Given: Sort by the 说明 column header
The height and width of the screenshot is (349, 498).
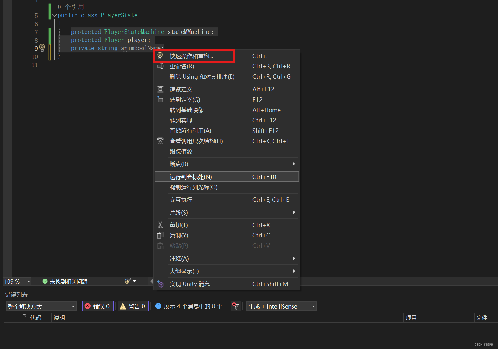Looking at the screenshot, I should pyautogui.click(x=59, y=318).
